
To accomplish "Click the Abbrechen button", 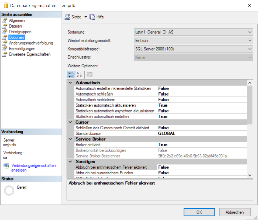I will pyautogui.click(x=235, y=212).
